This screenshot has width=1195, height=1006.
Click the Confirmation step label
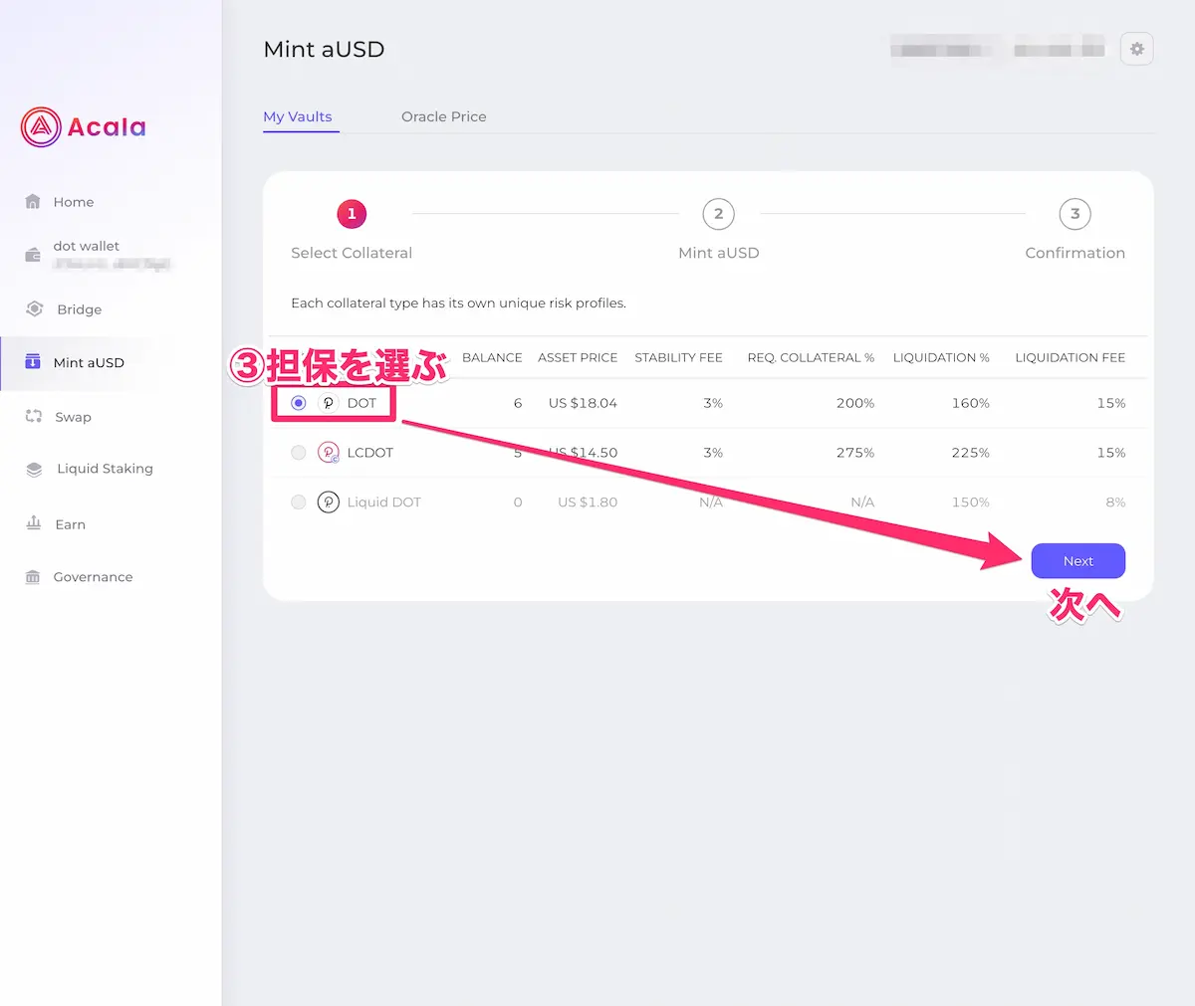1075,253
